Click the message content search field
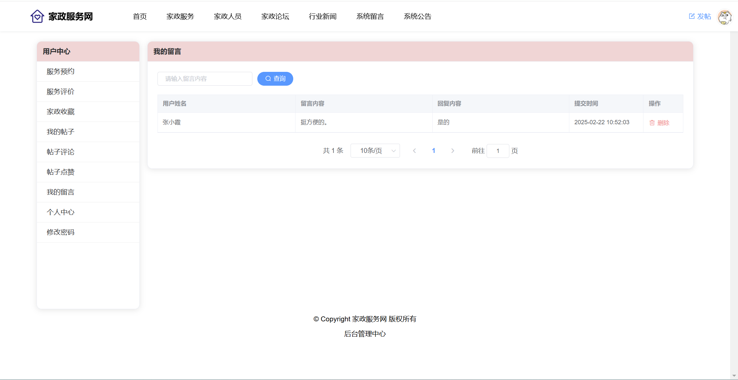This screenshot has width=738, height=380. pyautogui.click(x=205, y=79)
